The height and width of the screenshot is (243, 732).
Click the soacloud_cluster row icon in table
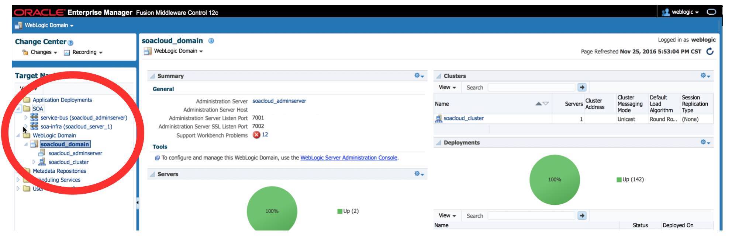coord(438,119)
